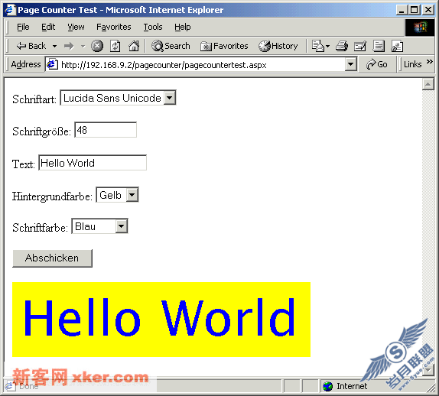Screen dimensions: 439x396
Task: Open the File menu
Action: (x=23, y=27)
